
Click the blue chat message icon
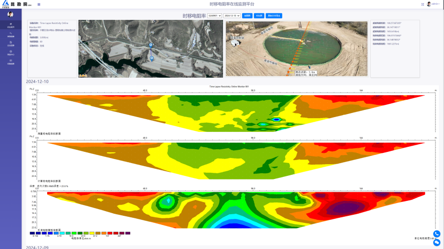(x=437, y=242)
